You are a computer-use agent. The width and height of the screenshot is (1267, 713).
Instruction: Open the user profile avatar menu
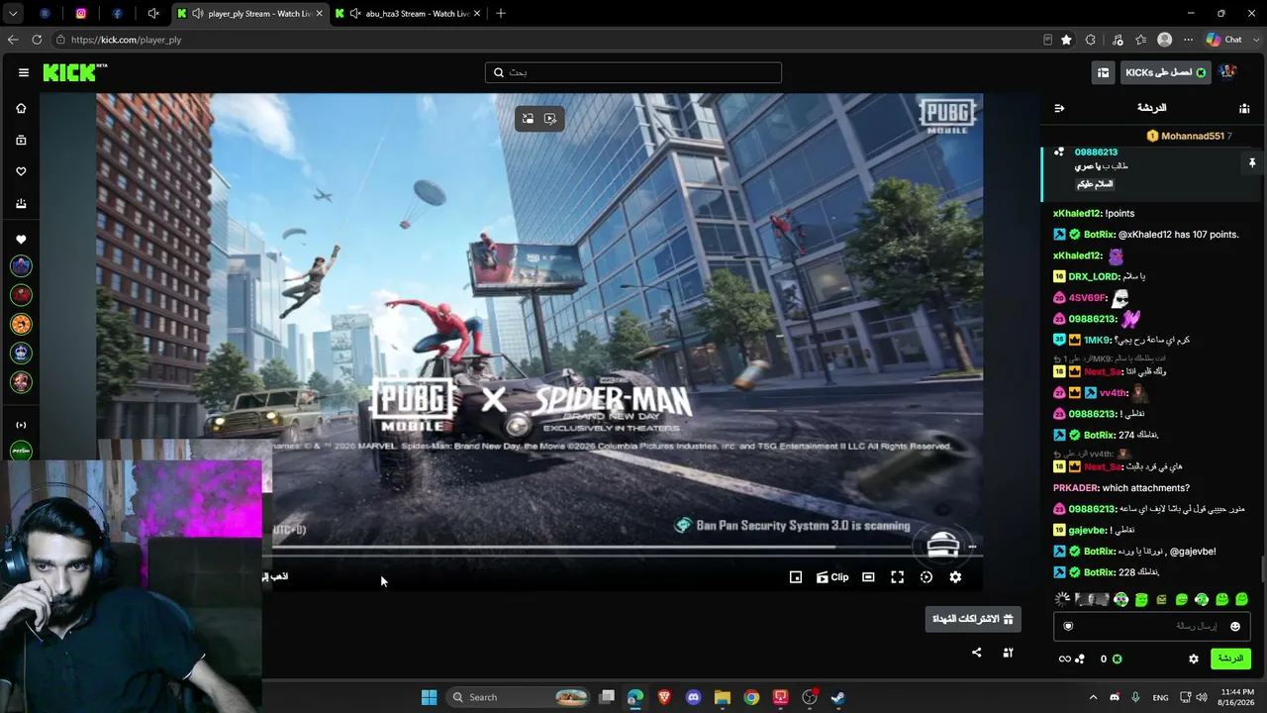[1227, 72]
